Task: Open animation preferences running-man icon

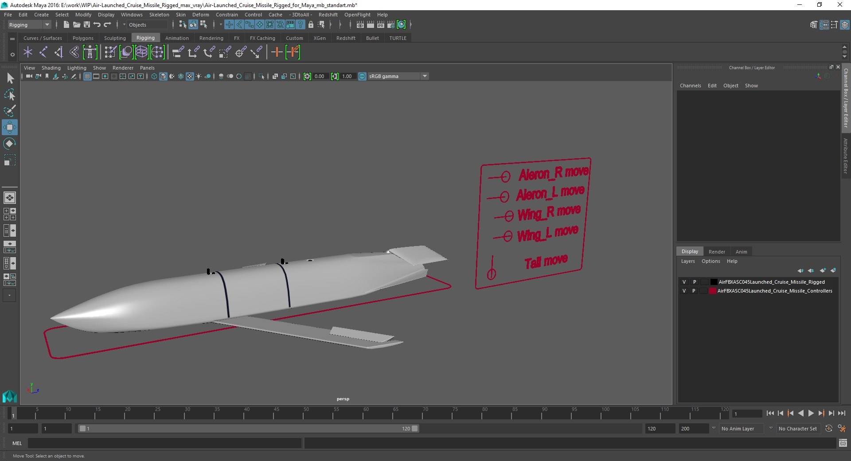Action: (841, 429)
